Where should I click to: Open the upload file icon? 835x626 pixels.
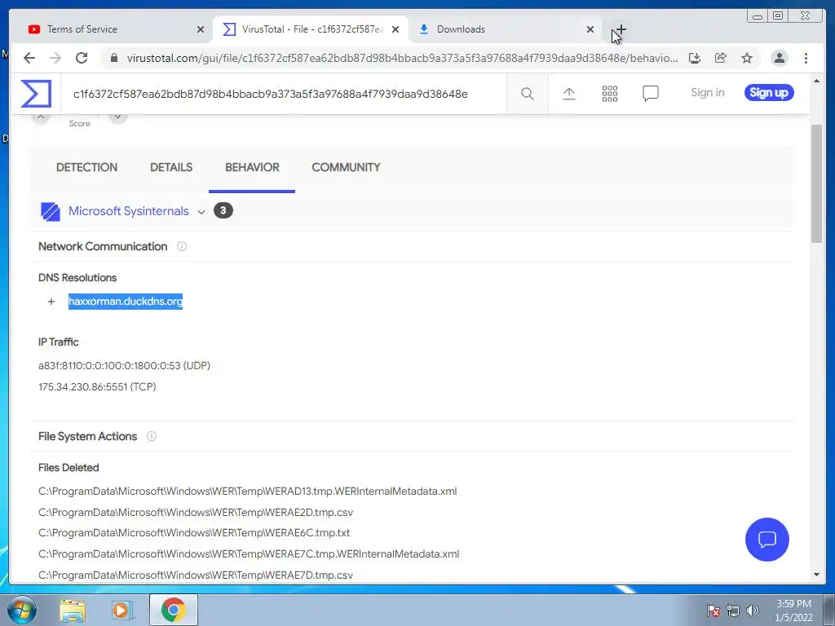[x=568, y=94]
